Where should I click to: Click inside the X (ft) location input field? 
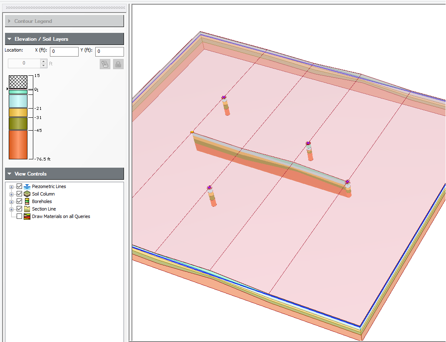pos(64,52)
